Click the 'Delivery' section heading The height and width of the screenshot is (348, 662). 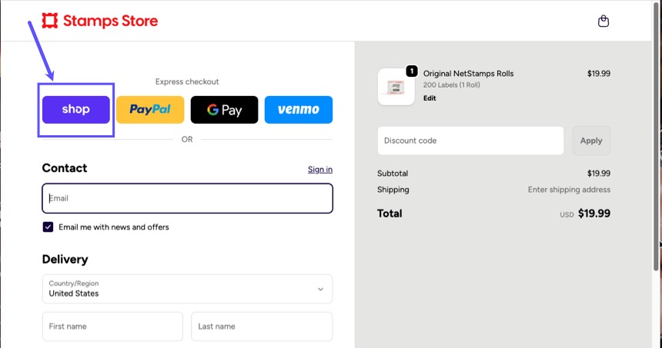pos(65,260)
